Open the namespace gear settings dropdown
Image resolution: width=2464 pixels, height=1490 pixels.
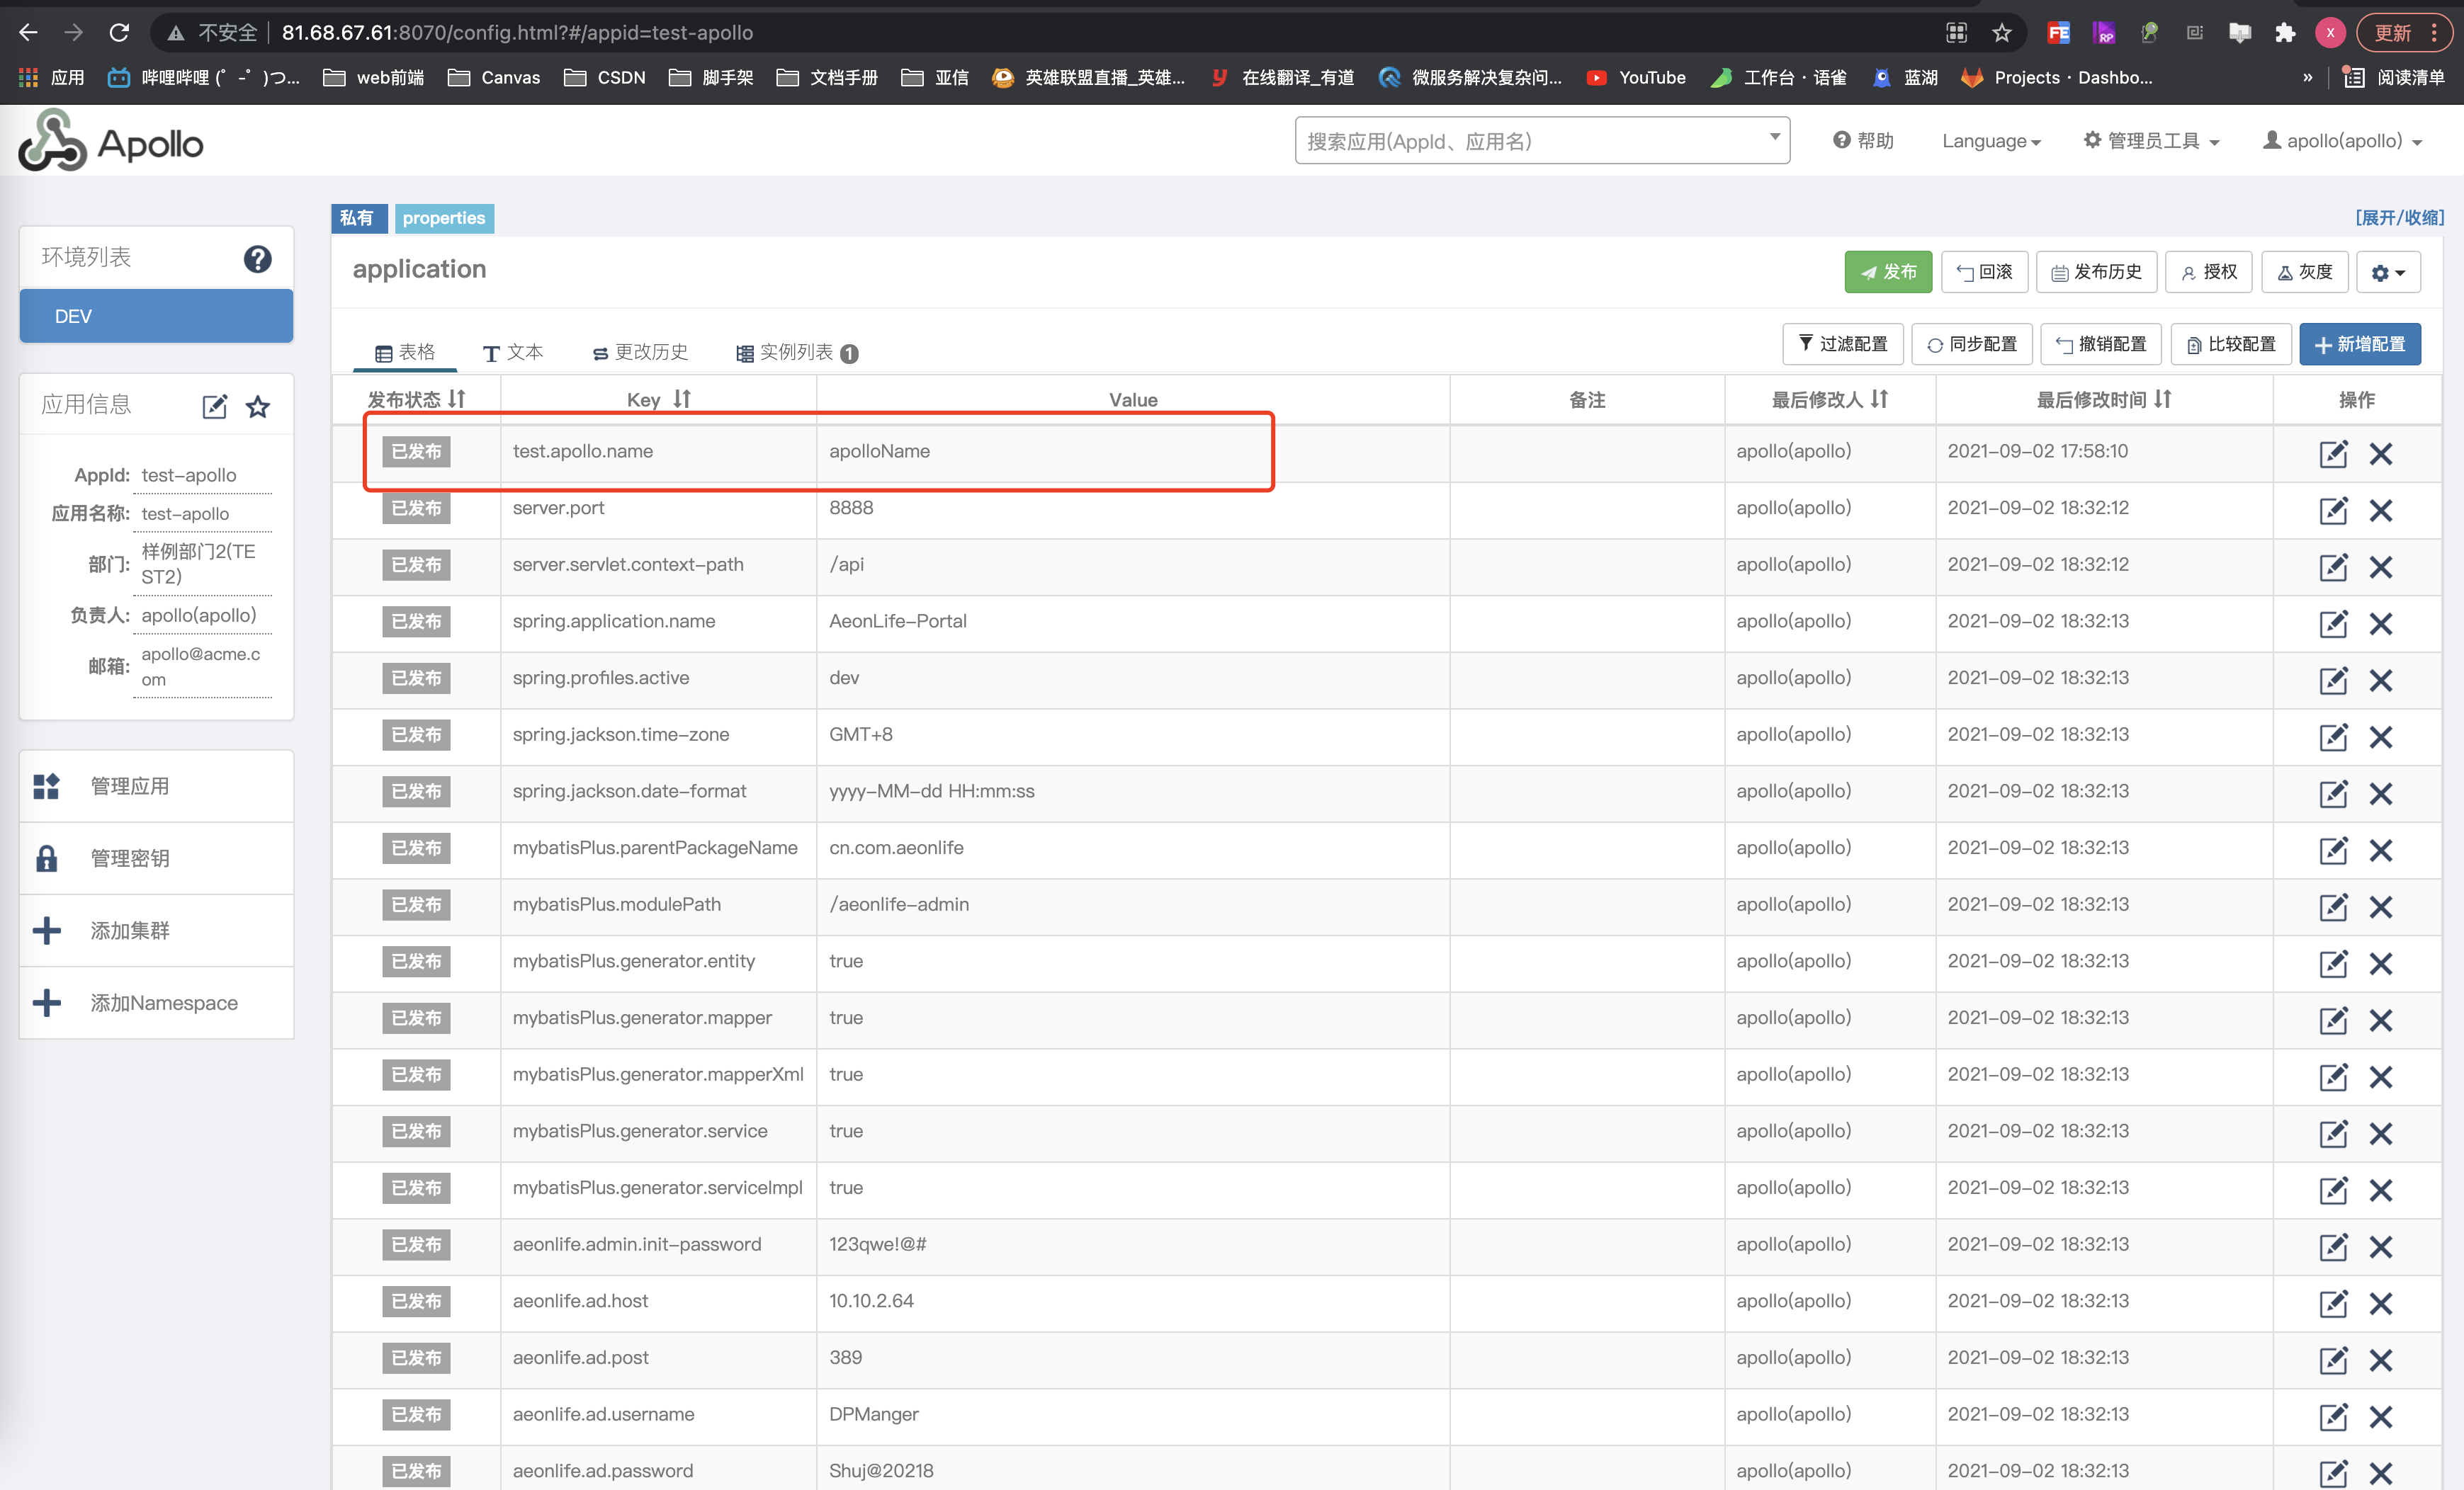[2388, 272]
